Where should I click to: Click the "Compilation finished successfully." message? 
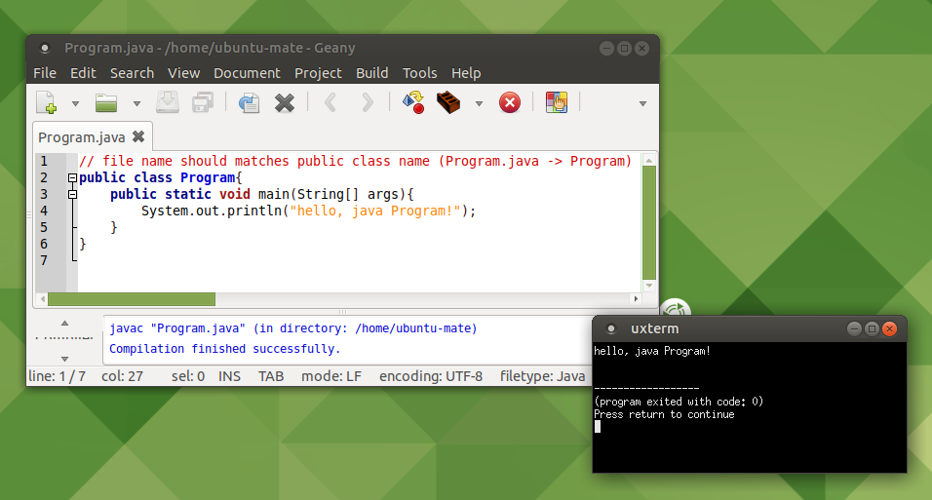[x=224, y=349]
